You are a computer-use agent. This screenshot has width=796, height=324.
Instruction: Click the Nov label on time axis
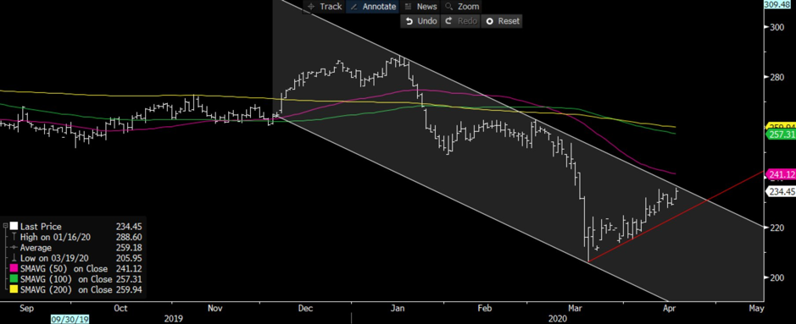coord(215,308)
